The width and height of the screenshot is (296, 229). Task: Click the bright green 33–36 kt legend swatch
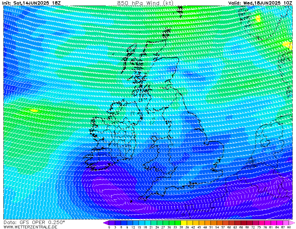pos(178,223)
